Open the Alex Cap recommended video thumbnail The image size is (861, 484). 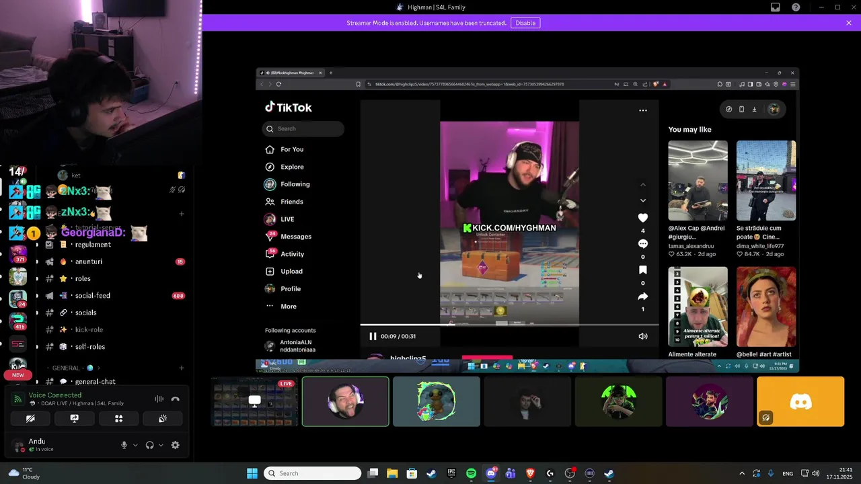point(698,180)
